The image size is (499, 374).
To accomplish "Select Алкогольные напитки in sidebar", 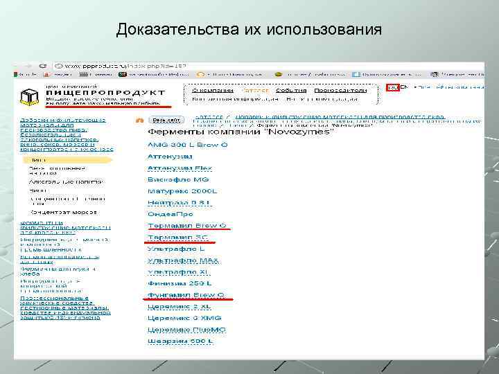I will [66, 182].
